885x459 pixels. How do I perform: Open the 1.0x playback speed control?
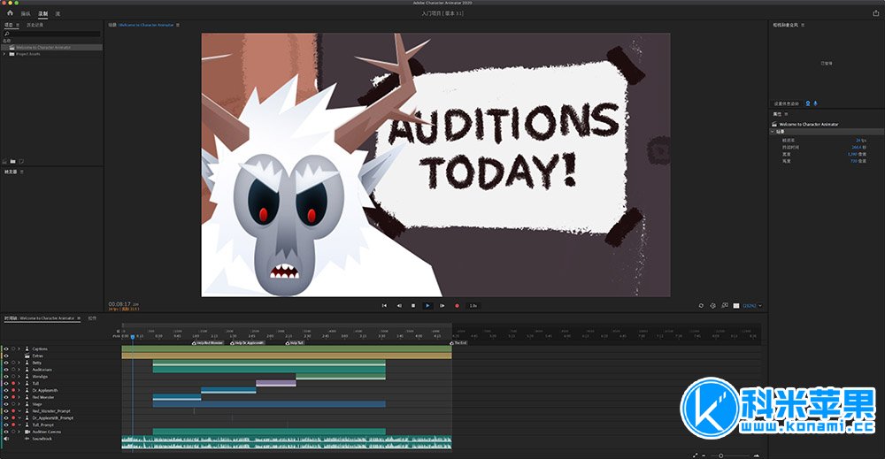(473, 306)
